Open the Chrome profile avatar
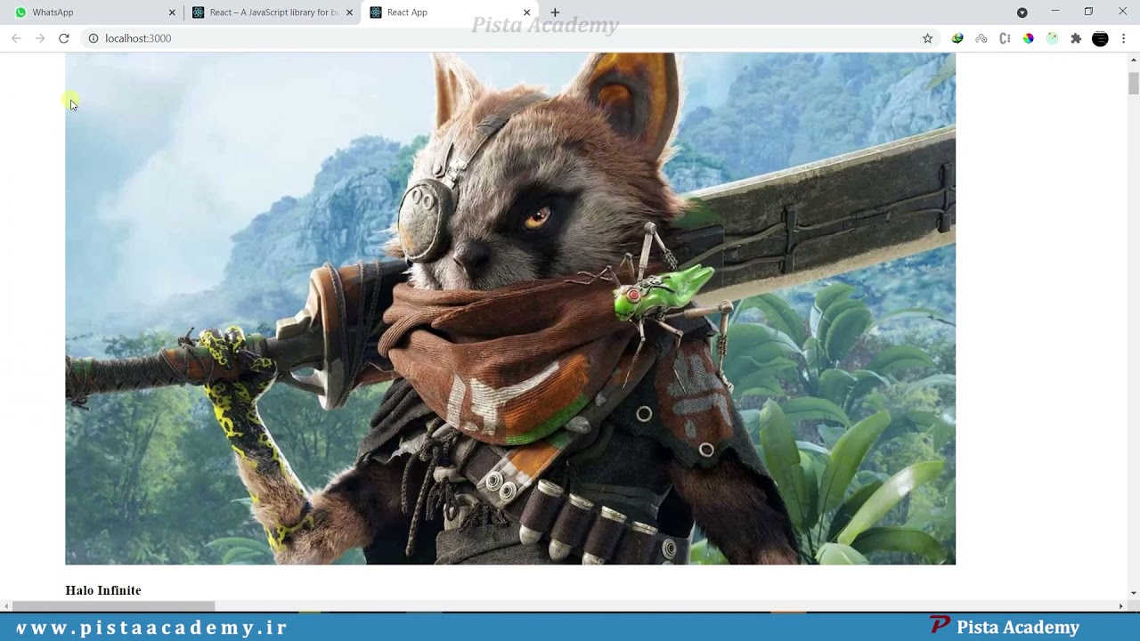 pos(1100,38)
